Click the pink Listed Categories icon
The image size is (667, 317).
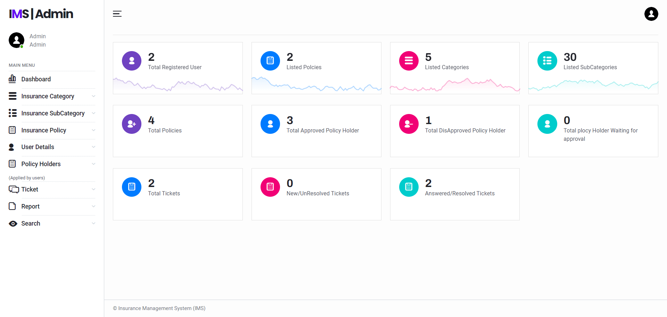[x=409, y=61]
